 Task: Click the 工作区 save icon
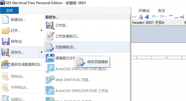click(x=50, y=25)
